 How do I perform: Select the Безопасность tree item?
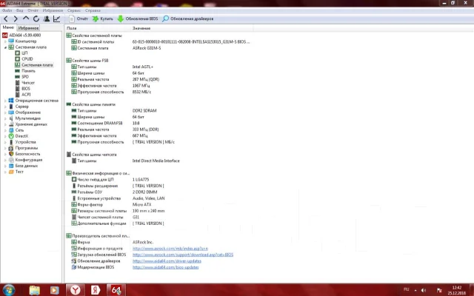(27, 154)
